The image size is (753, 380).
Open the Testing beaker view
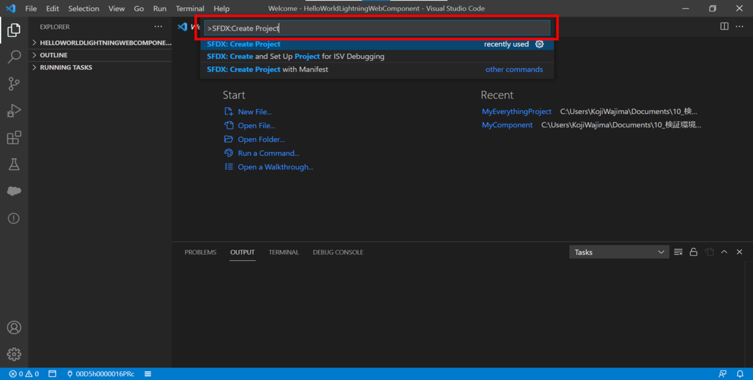[x=14, y=164]
